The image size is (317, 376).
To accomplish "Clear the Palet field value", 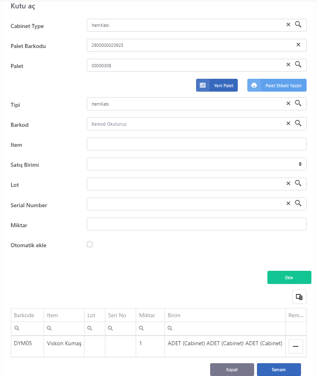I will coord(288,64).
